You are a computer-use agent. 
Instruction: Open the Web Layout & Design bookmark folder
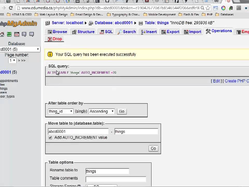coord(51,15)
